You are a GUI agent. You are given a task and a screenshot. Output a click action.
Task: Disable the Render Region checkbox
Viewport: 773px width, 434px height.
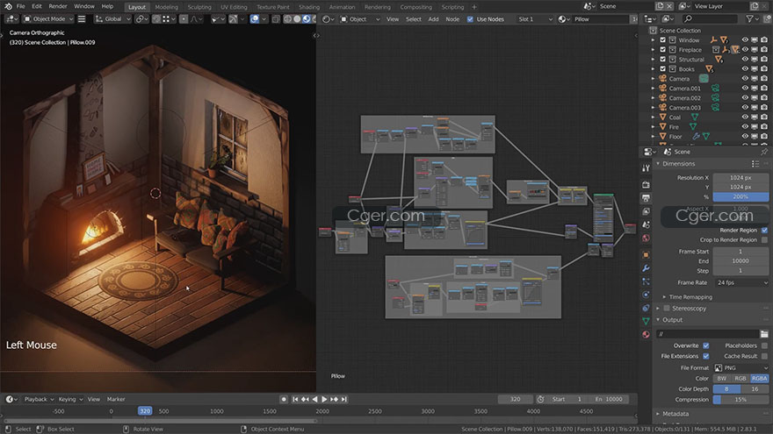click(764, 230)
